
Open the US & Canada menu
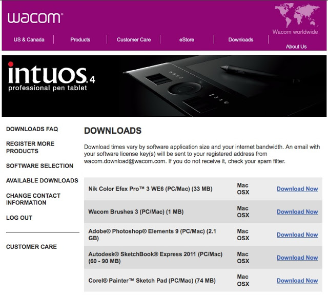point(29,40)
